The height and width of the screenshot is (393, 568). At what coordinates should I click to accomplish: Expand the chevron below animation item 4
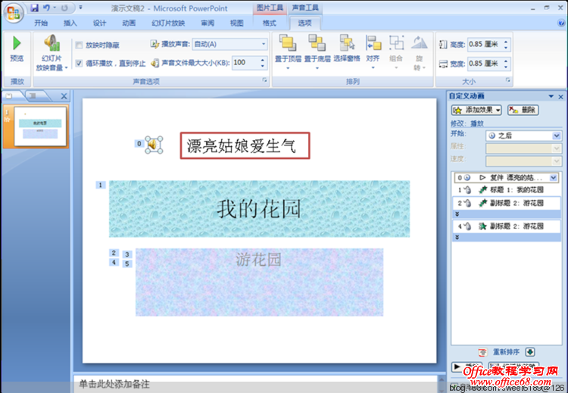[x=457, y=237]
